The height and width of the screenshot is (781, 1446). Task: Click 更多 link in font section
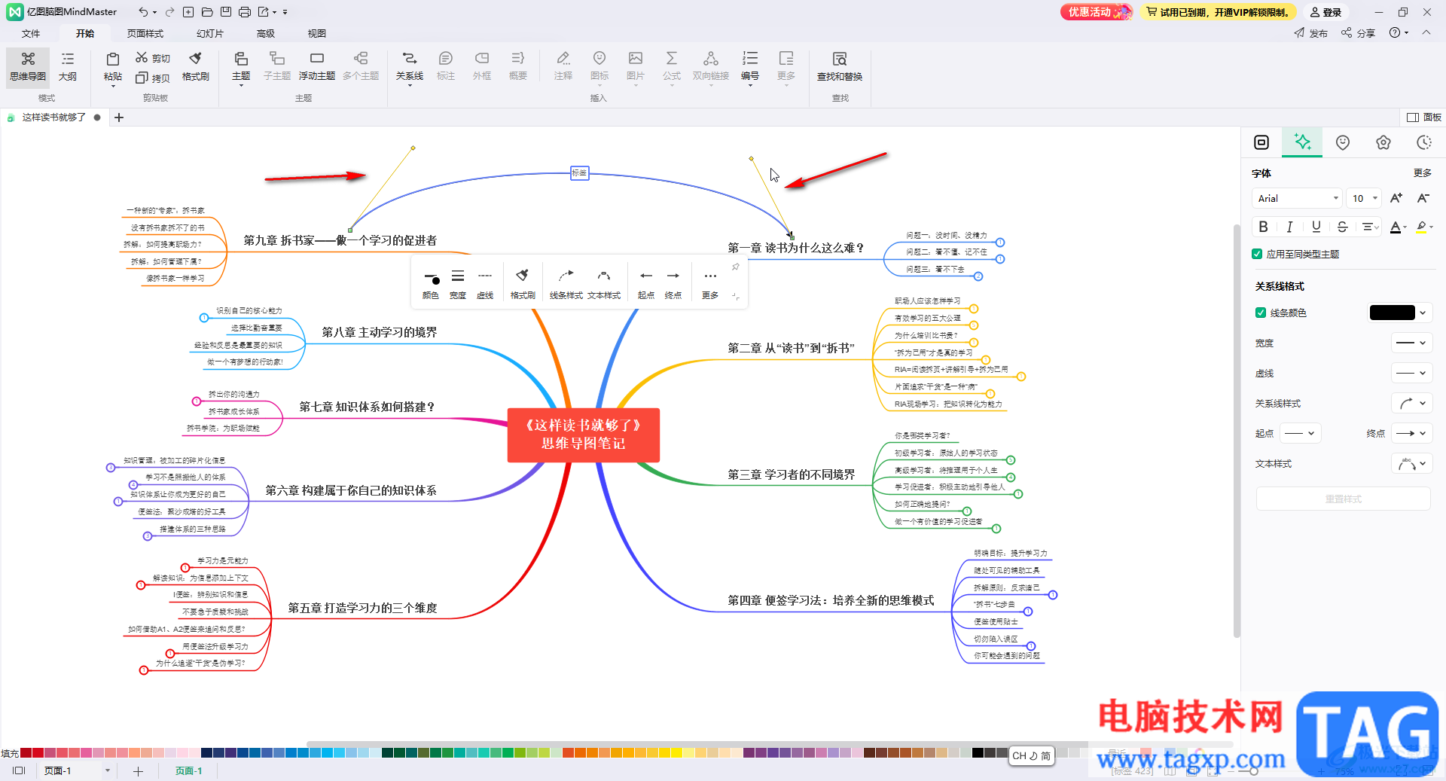1423,172
